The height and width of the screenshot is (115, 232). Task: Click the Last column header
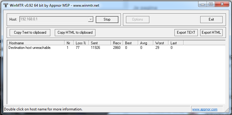[176, 43]
